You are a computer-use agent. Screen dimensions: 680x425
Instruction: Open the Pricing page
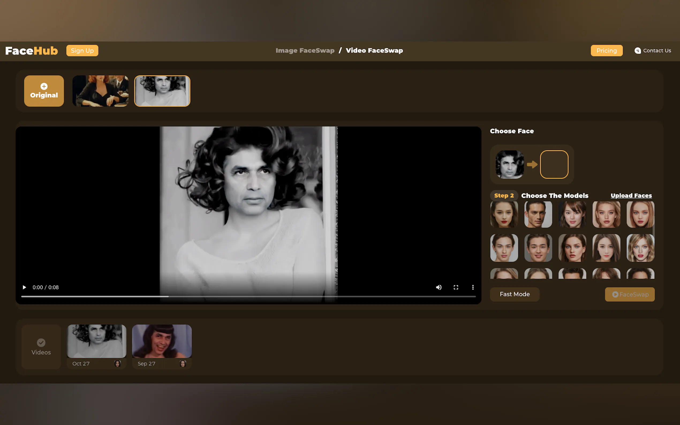[606, 51]
